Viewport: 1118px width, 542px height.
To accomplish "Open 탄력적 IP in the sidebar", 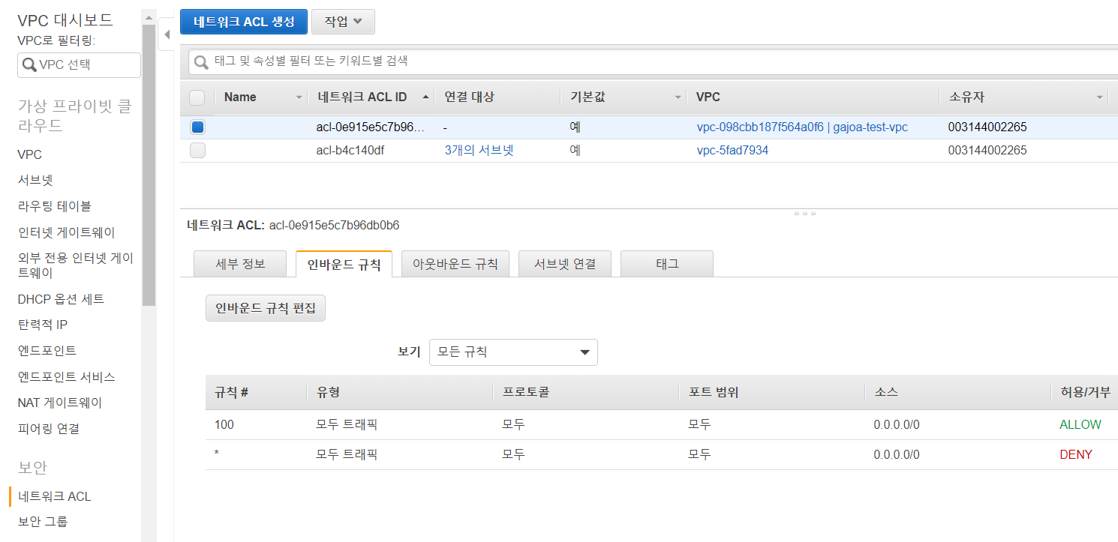I will pyautogui.click(x=42, y=325).
